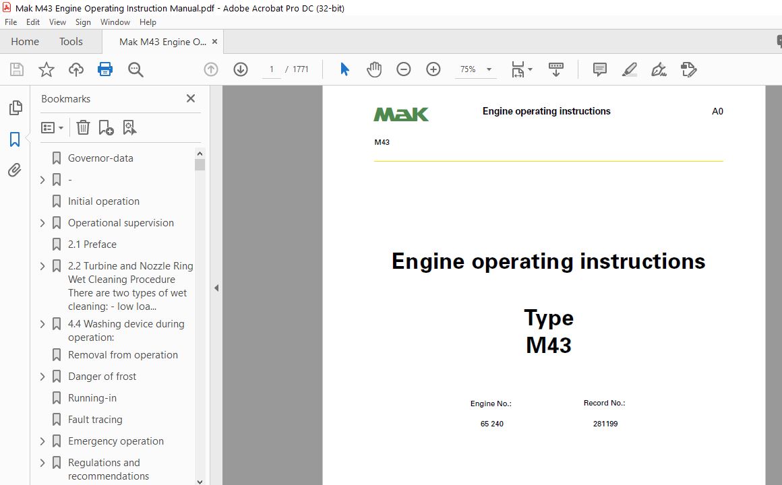782x485 pixels.
Task: Open the bookmark options menu
Action: pyautogui.click(x=52, y=127)
